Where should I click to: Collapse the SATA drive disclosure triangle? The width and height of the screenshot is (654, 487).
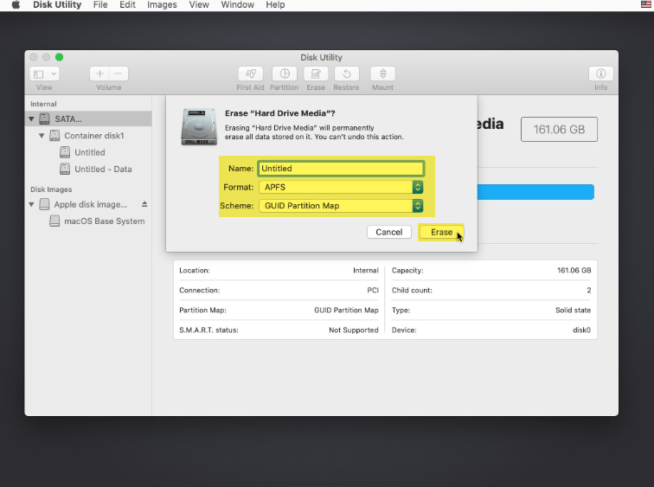click(x=31, y=119)
